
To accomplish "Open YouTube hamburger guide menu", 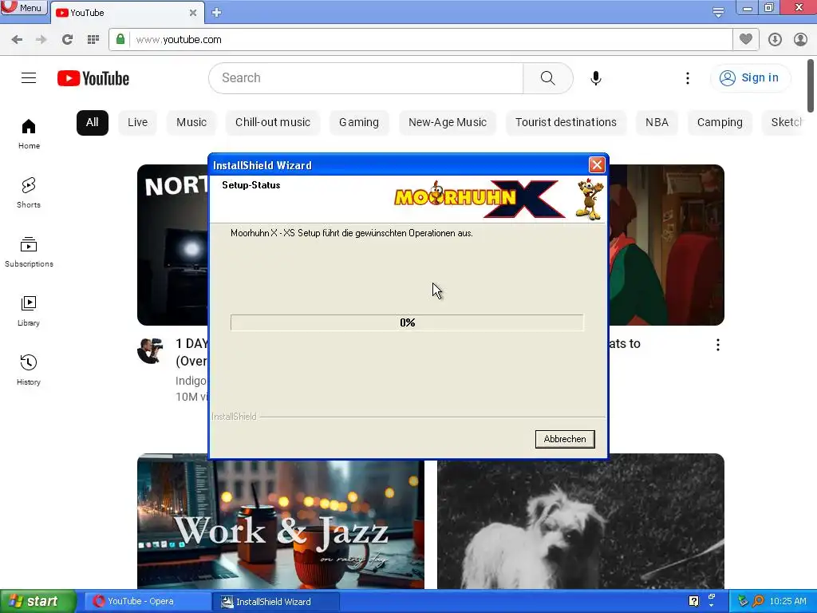I will [x=29, y=77].
